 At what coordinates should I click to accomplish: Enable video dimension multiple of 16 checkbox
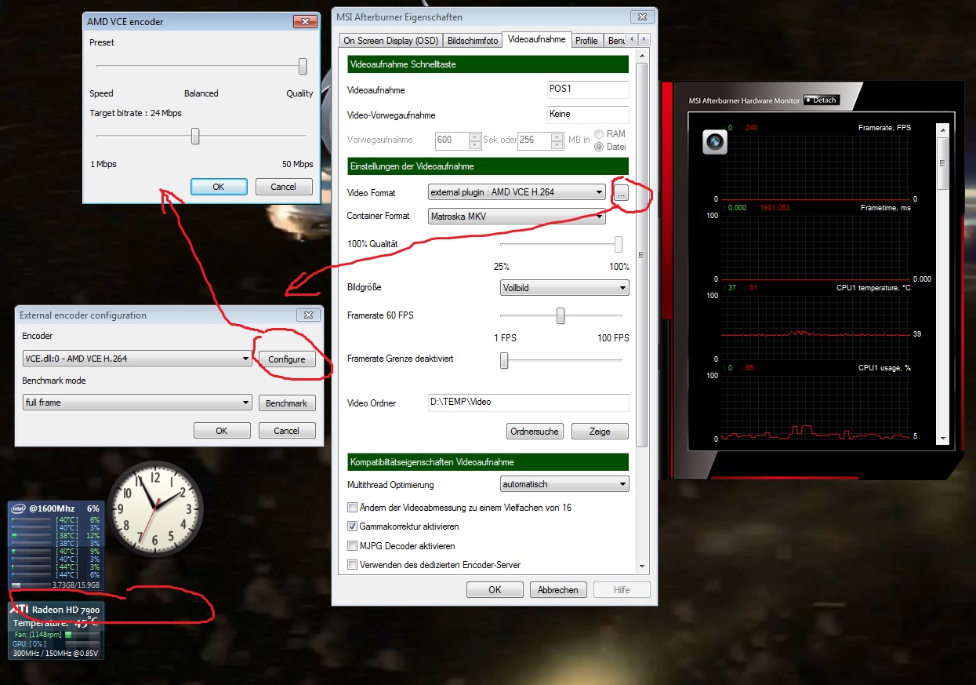click(x=353, y=508)
